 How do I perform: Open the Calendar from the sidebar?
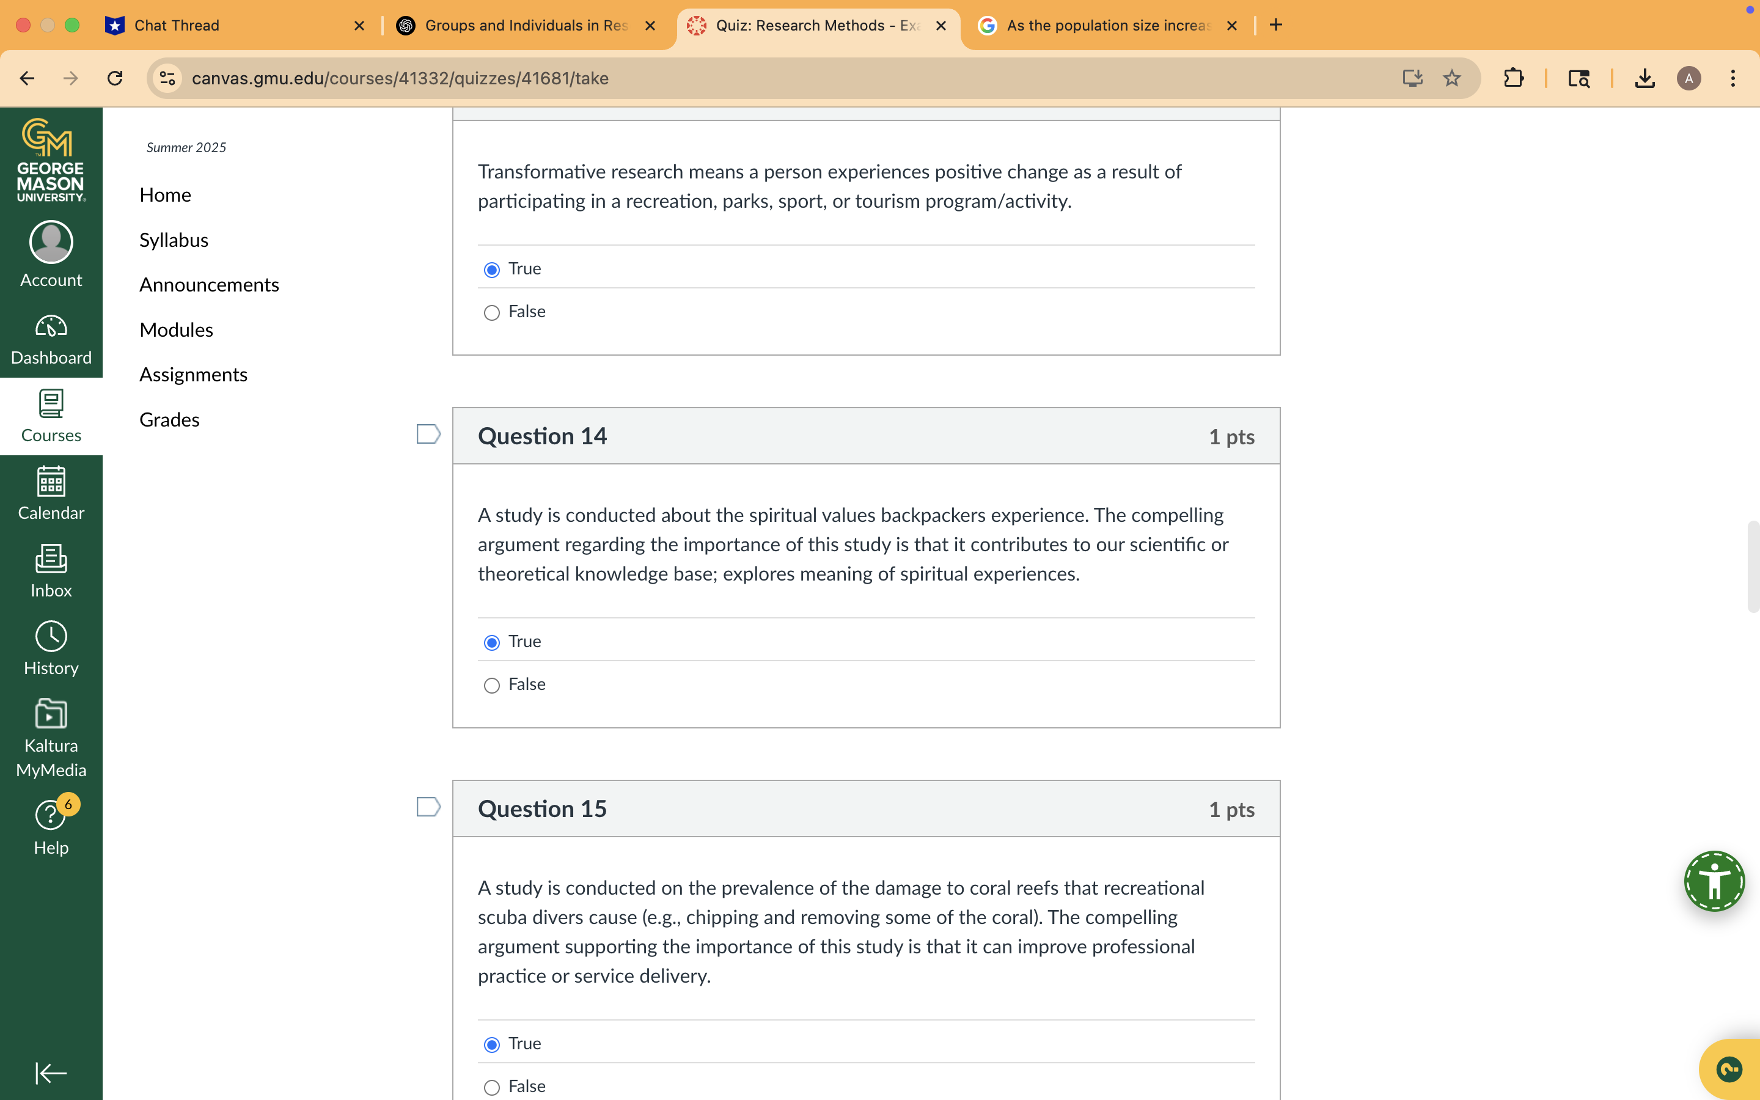[x=51, y=492]
